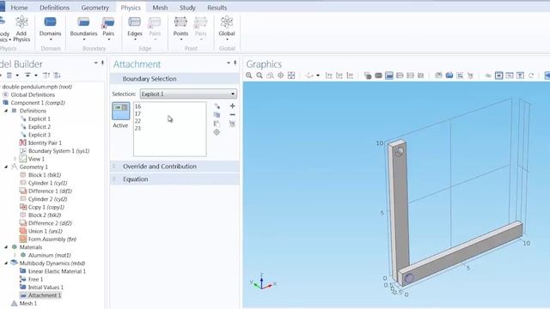Open the Selection dropdown showing Explicit 1
Image resolution: width=550 pixels, height=309 pixels.
coord(188,94)
